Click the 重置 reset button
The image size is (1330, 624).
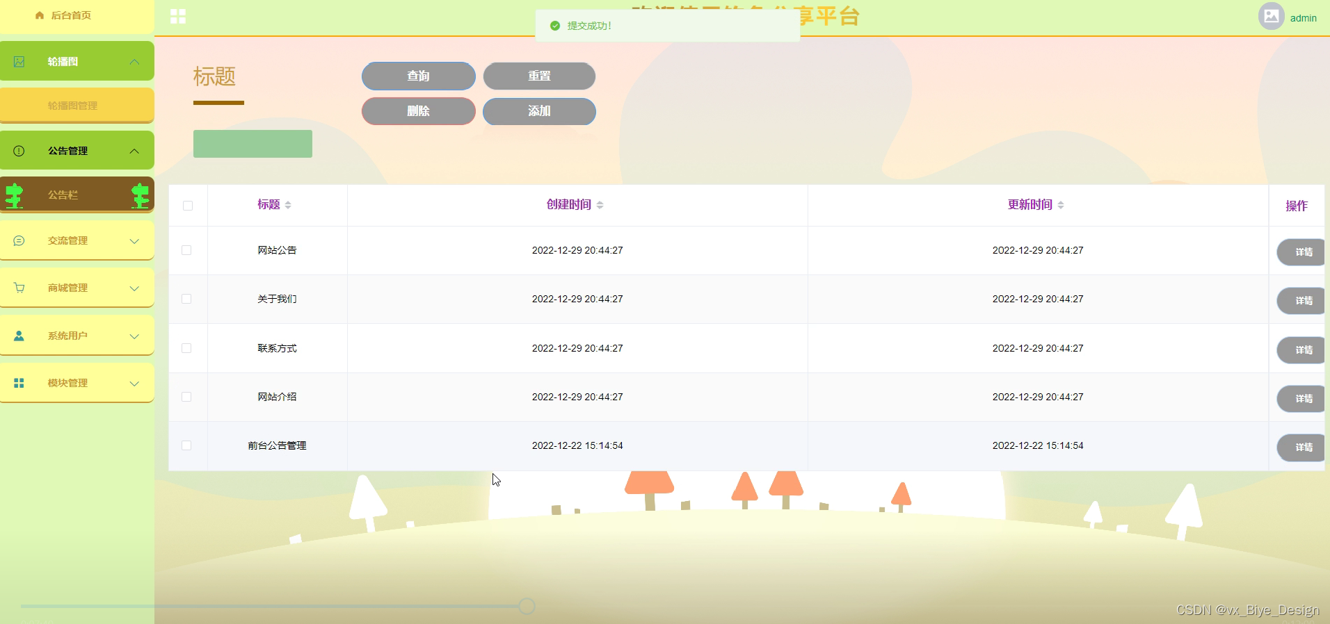tap(539, 76)
